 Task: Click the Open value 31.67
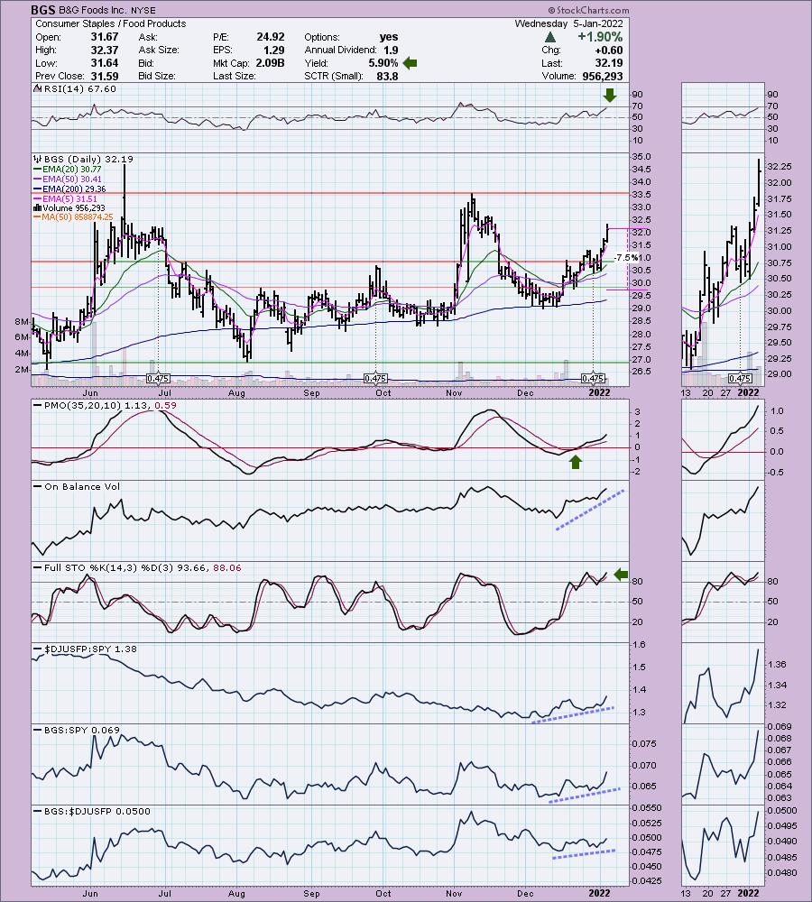coord(105,37)
